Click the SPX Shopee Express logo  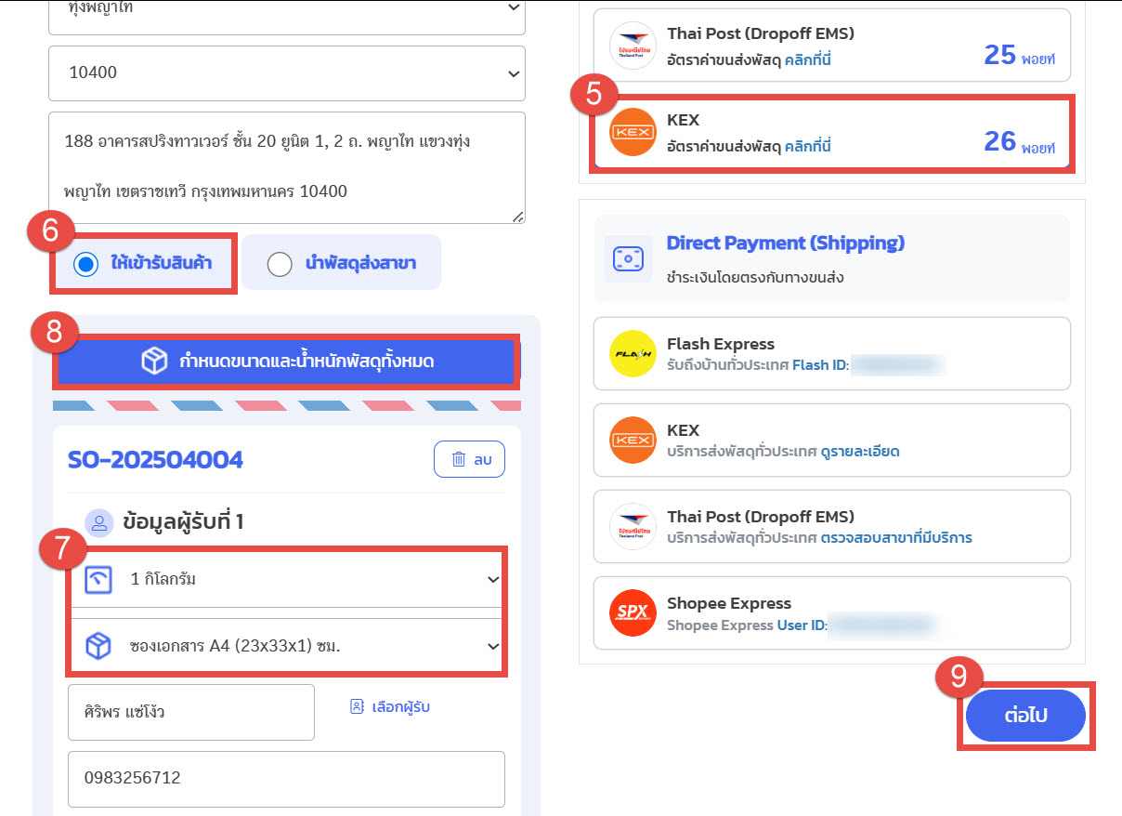click(633, 613)
